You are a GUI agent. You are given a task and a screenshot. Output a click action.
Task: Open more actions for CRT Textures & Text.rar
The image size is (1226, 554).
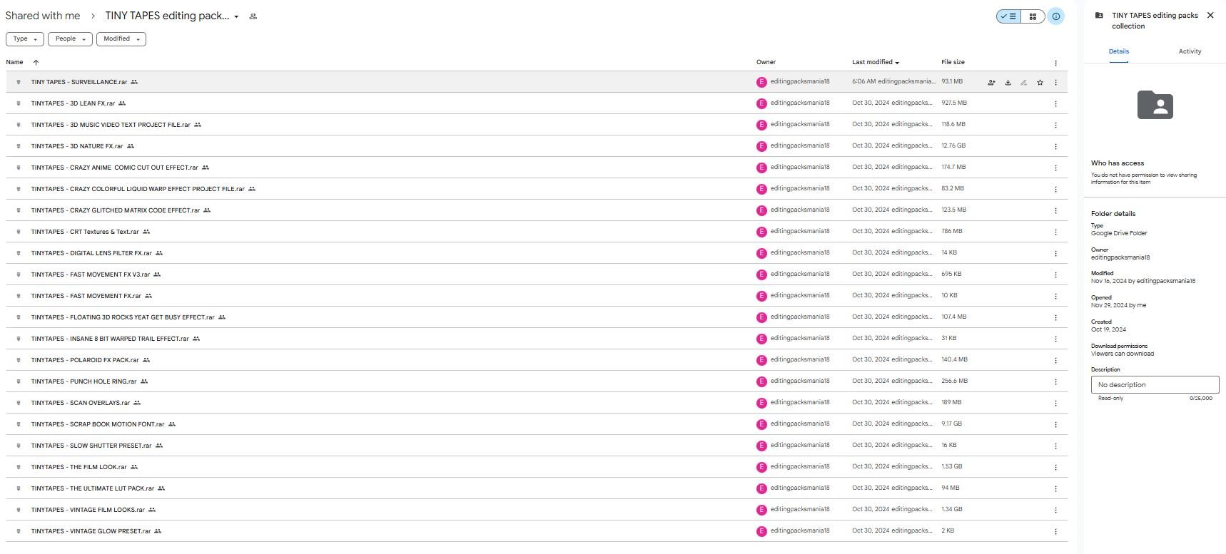(x=1055, y=232)
